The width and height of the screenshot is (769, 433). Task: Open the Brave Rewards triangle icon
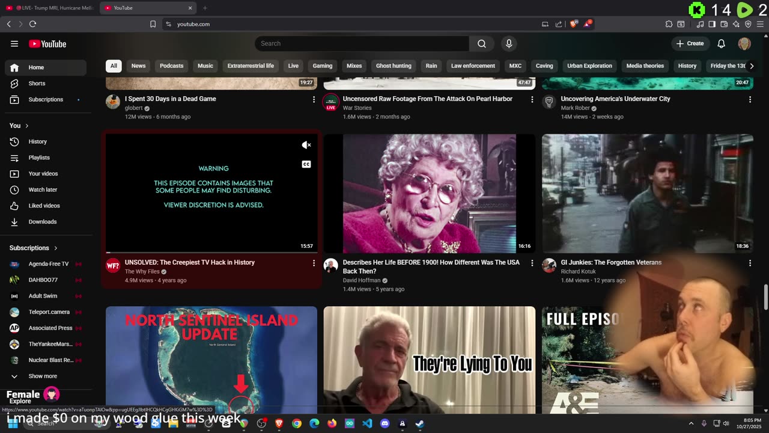point(588,24)
